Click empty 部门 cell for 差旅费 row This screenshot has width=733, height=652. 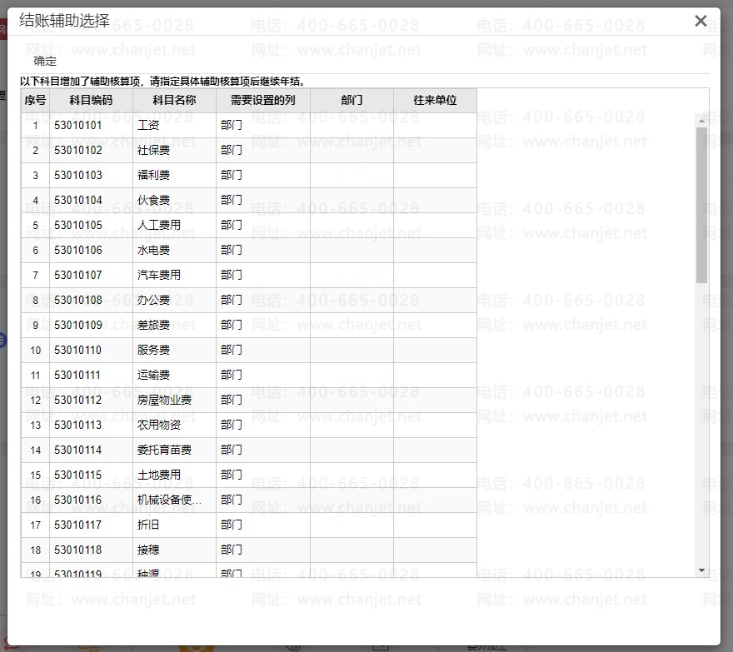352,326
